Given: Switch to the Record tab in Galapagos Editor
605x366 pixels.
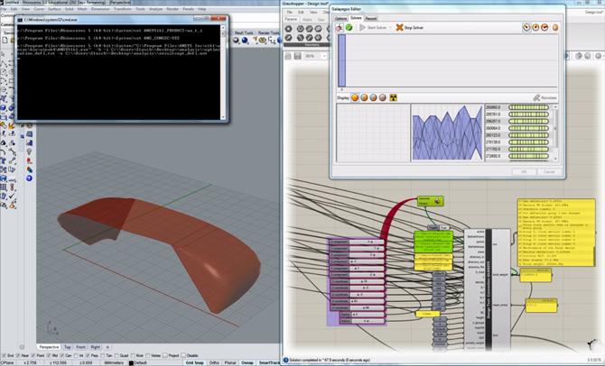Looking at the screenshot, I should (371, 19).
